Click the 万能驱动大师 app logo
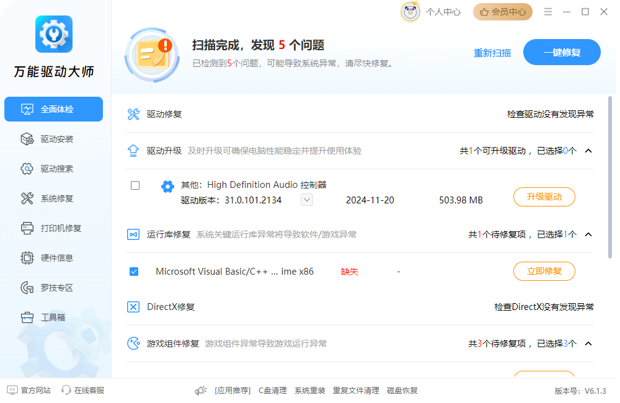This screenshot has height=403, width=620. [x=54, y=34]
